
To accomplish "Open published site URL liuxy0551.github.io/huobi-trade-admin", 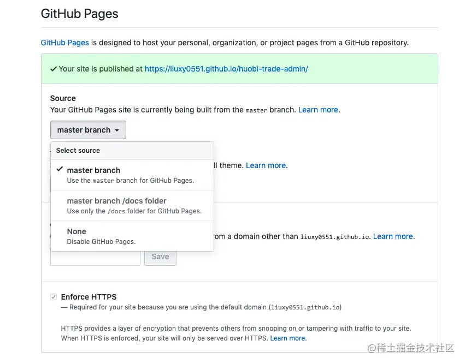I will (x=226, y=69).
